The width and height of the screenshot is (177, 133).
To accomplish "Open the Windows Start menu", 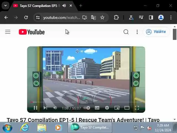I will click(7, 128).
